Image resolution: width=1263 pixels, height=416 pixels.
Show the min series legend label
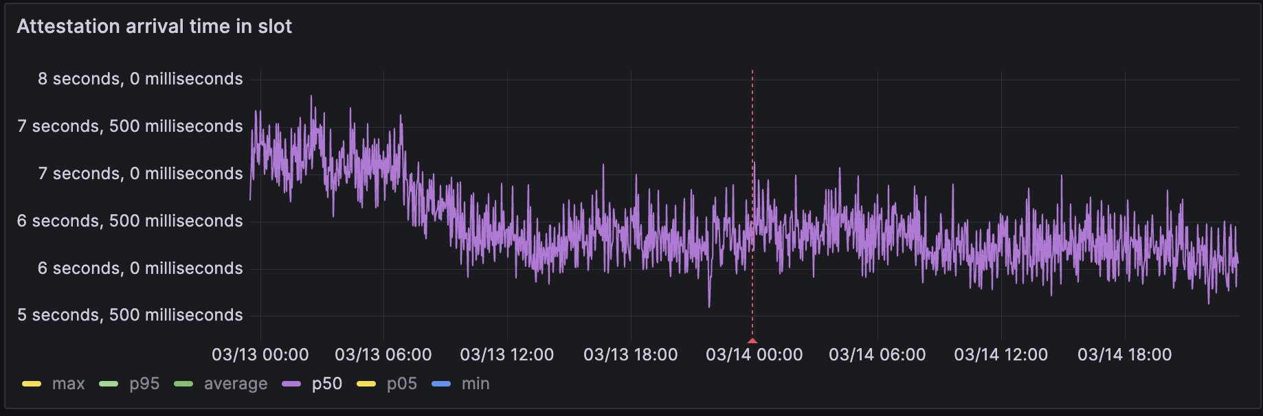click(476, 384)
